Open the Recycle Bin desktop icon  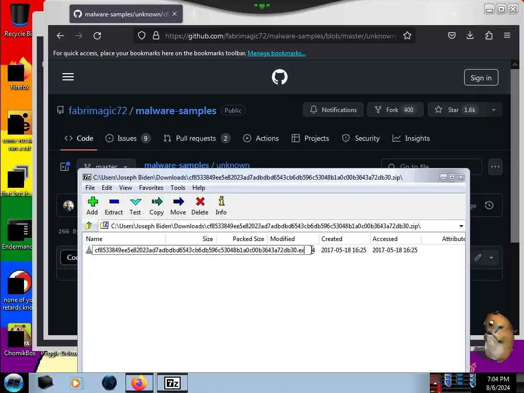18,19
